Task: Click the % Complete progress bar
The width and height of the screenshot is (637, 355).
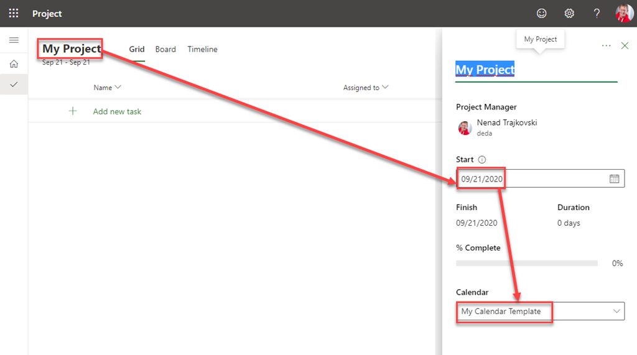Action: pyautogui.click(x=526, y=264)
